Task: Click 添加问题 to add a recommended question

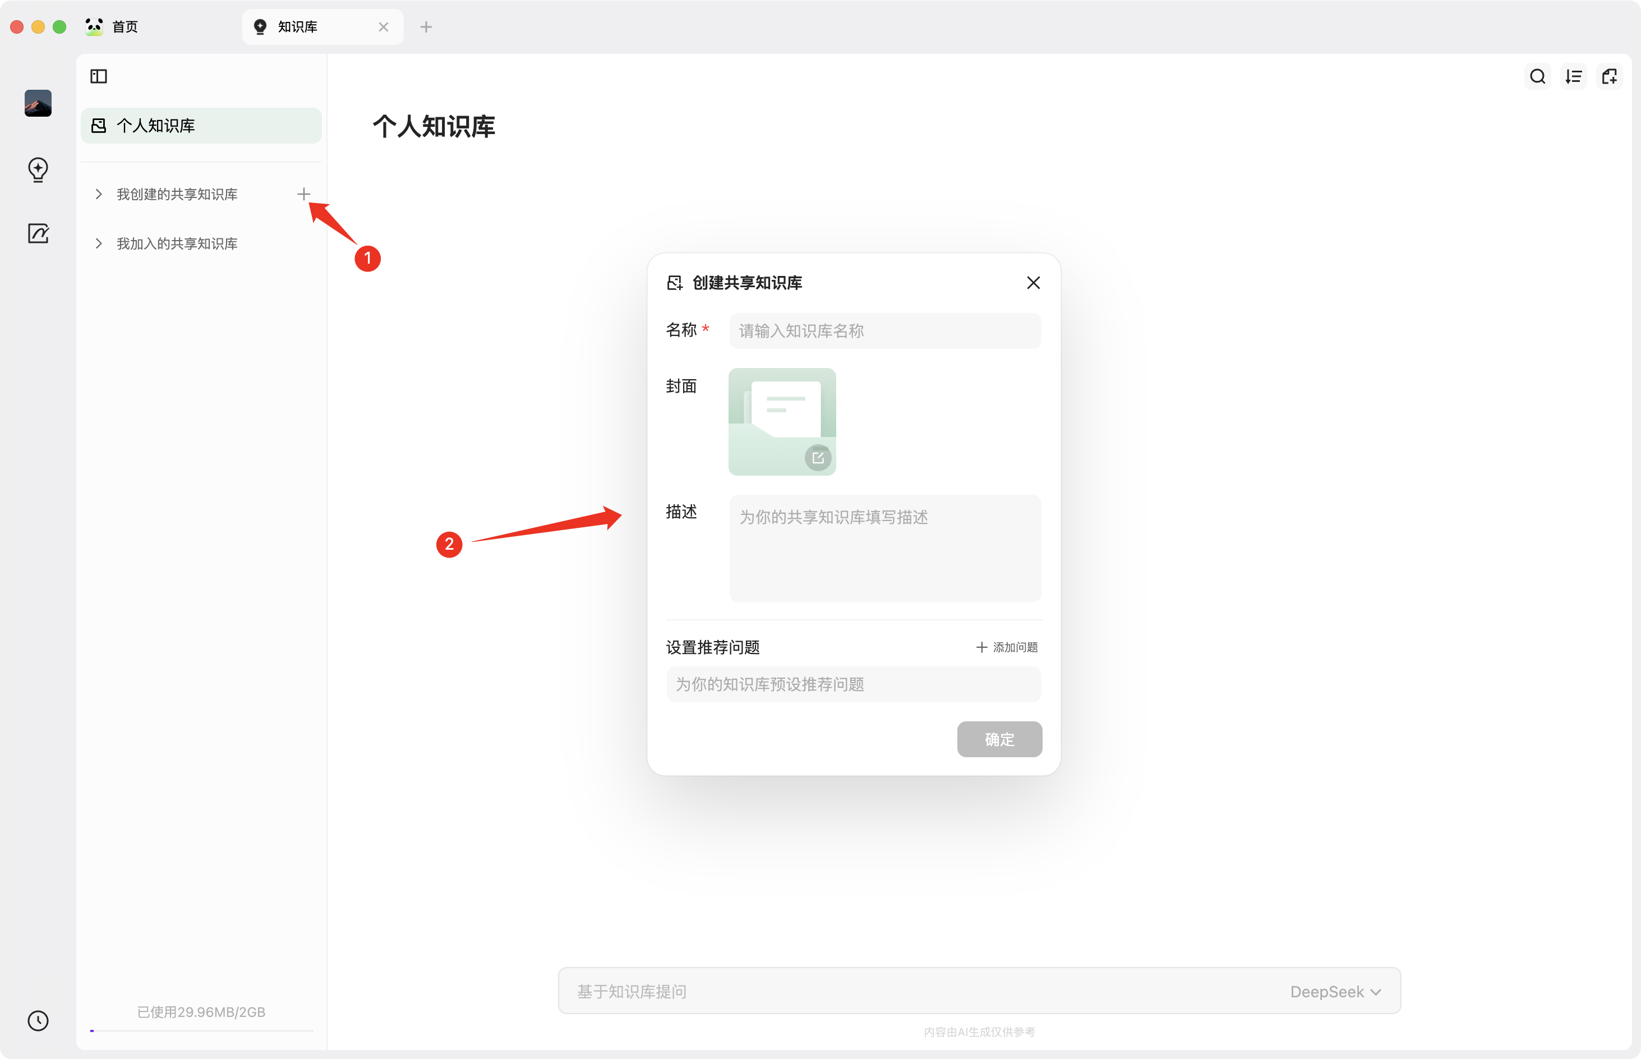Action: pyautogui.click(x=1006, y=647)
